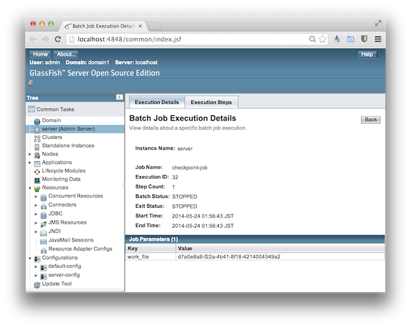
Task: Open the Chrome hamburger menu
Action: point(378,39)
